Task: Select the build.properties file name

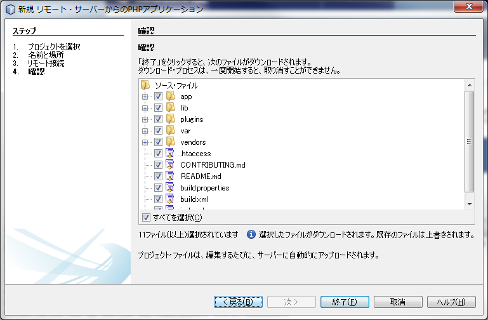Action: click(x=205, y=188)
